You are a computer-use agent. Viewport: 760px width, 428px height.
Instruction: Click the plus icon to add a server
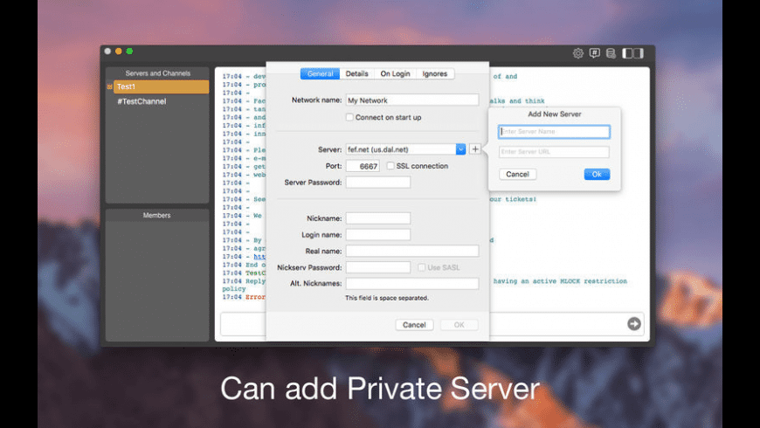pos(475,149)
